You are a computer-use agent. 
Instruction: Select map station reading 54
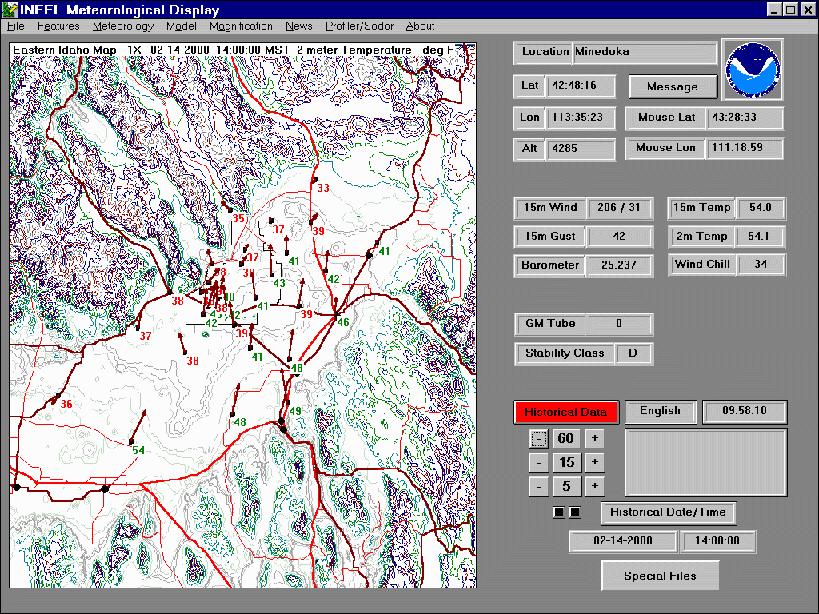coord(138,451)
